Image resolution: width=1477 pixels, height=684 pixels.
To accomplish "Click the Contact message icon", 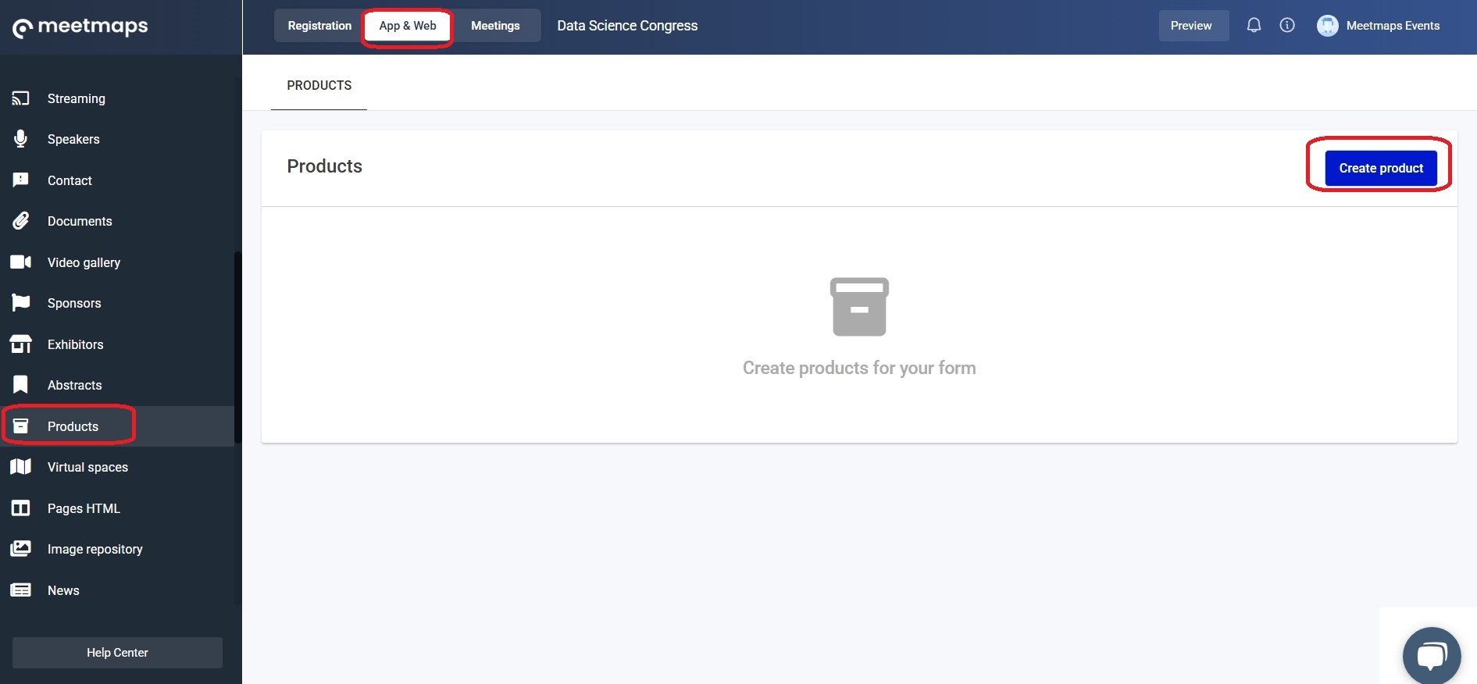I will (20, 180).
